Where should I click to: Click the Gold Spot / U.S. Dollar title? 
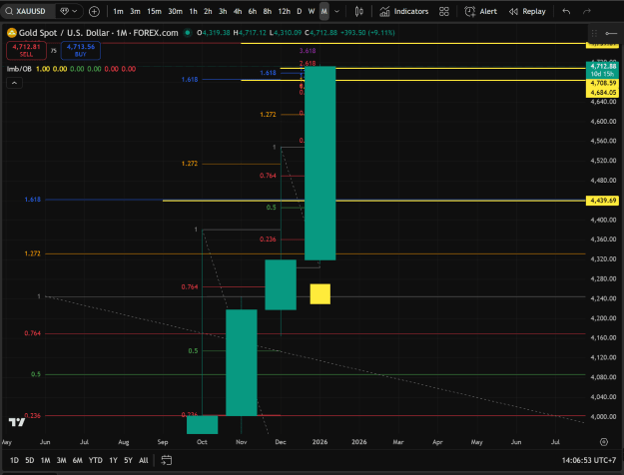pyautogui.click(x=98, y=33)
